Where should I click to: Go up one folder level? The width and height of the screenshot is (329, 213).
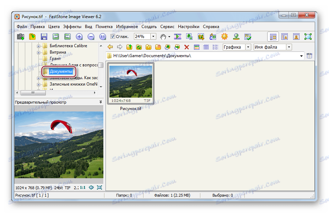pos(129,47)
